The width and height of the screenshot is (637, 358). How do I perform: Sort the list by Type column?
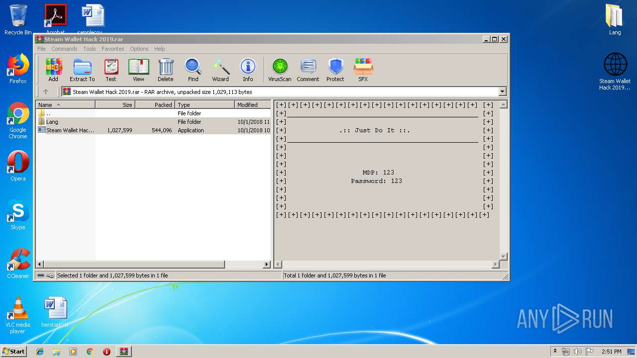click(205, 104)
